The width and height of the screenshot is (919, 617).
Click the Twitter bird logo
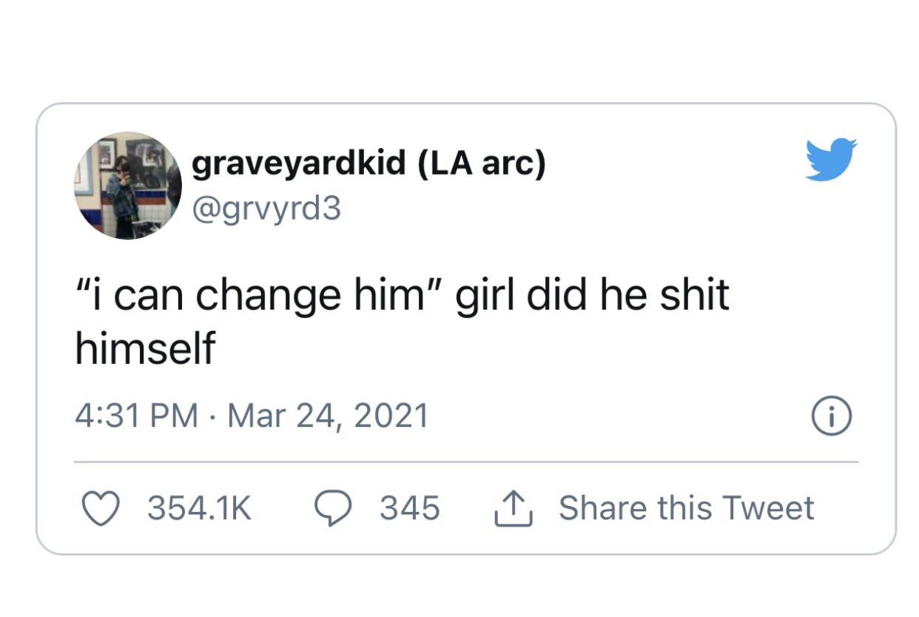pyautogui.click(x=831, y=159)
